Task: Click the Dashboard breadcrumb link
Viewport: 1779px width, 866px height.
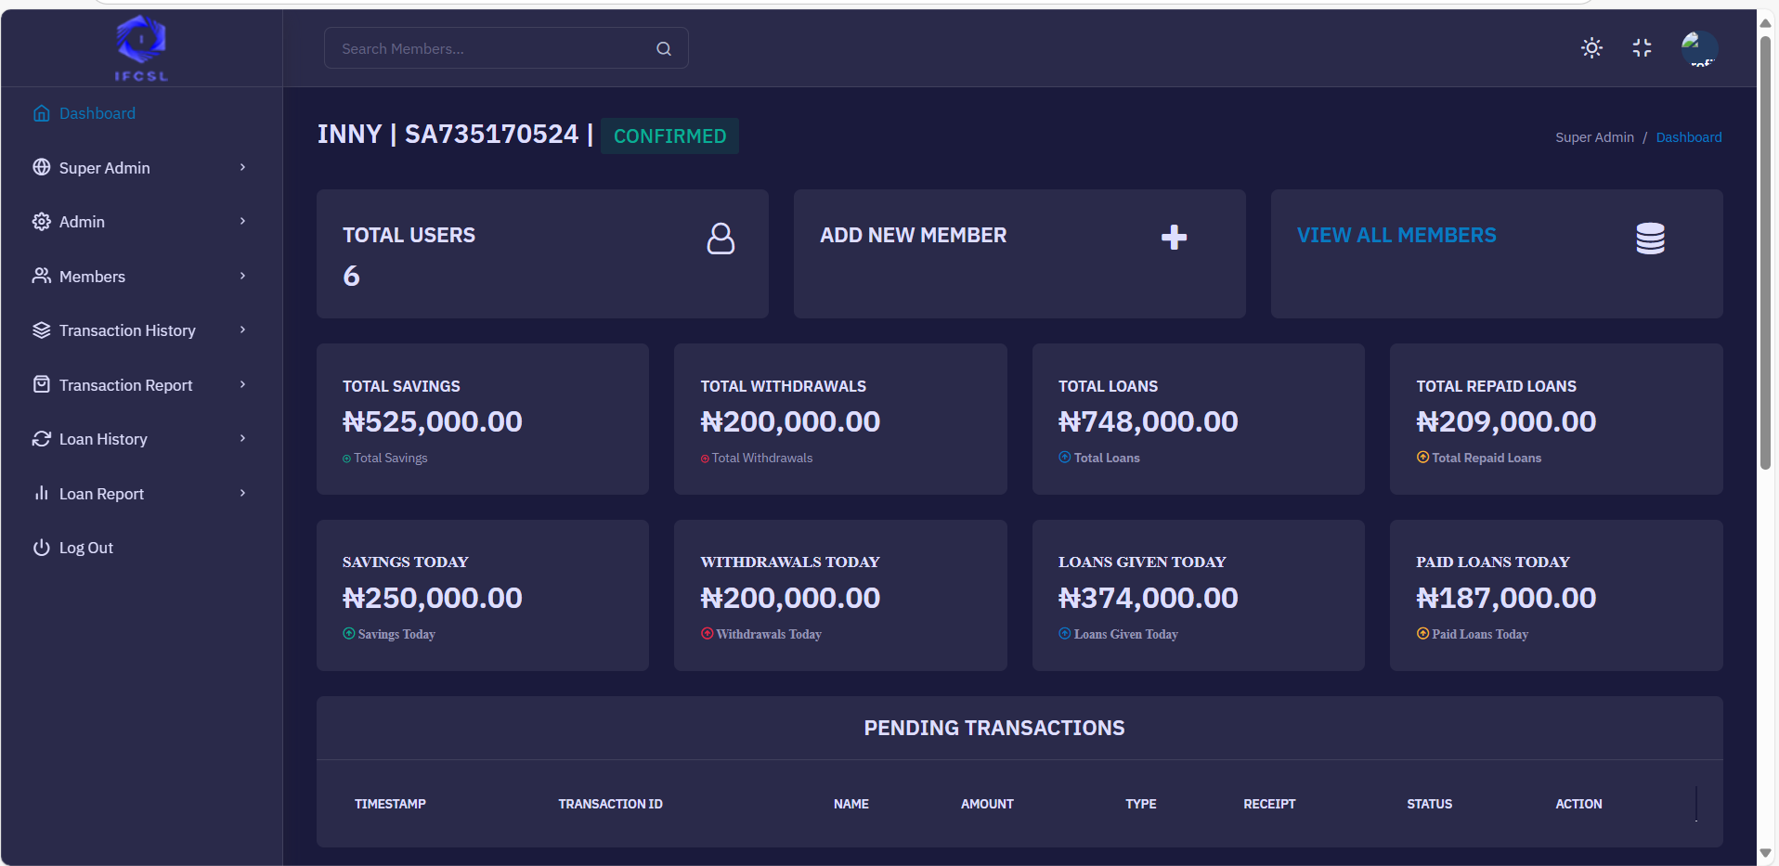Action: [1688, 137]
